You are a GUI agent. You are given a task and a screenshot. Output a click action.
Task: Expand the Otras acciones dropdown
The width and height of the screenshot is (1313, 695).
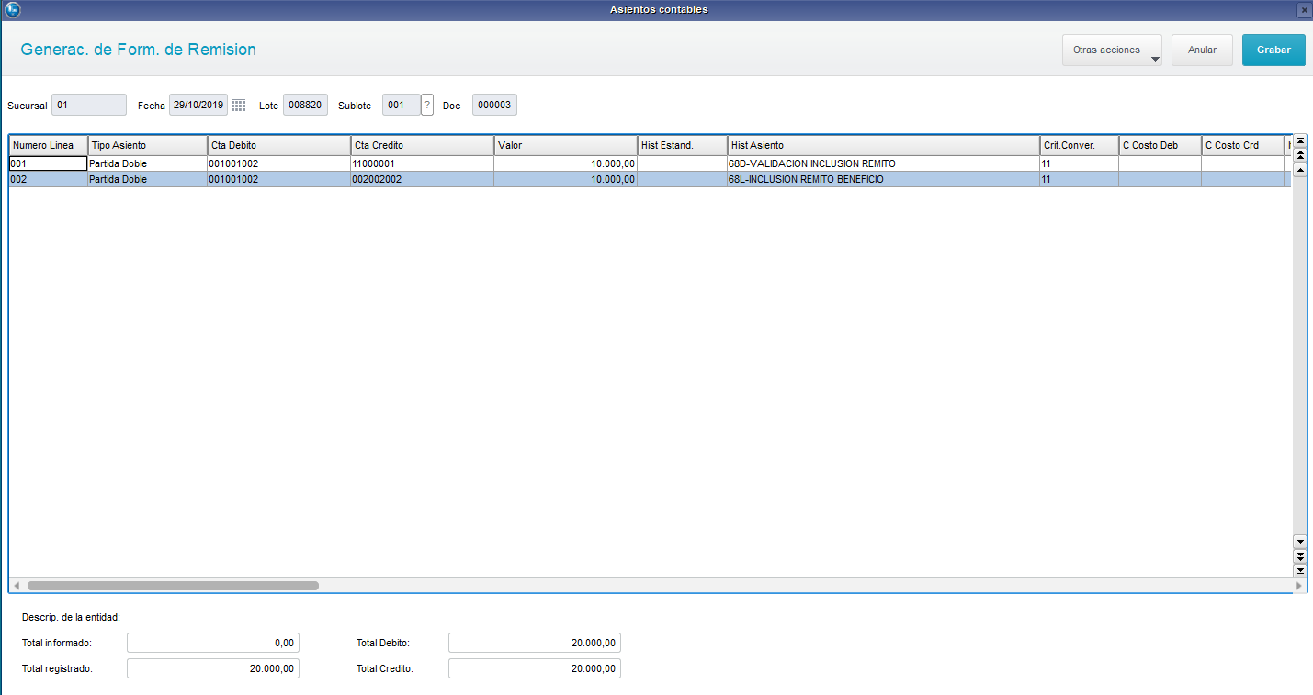click(1112, 50)
